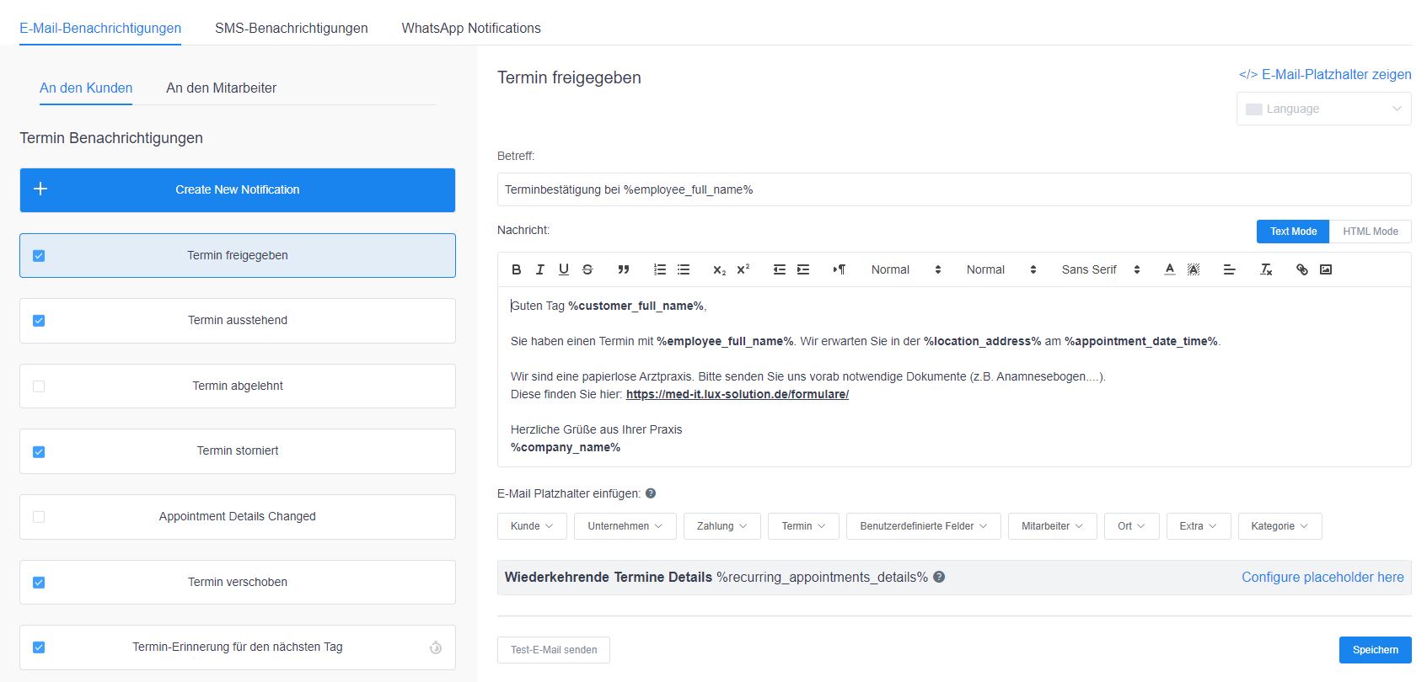Save changes with Speichern button
1427x682 pixels.
click(x=1376, y=650)
